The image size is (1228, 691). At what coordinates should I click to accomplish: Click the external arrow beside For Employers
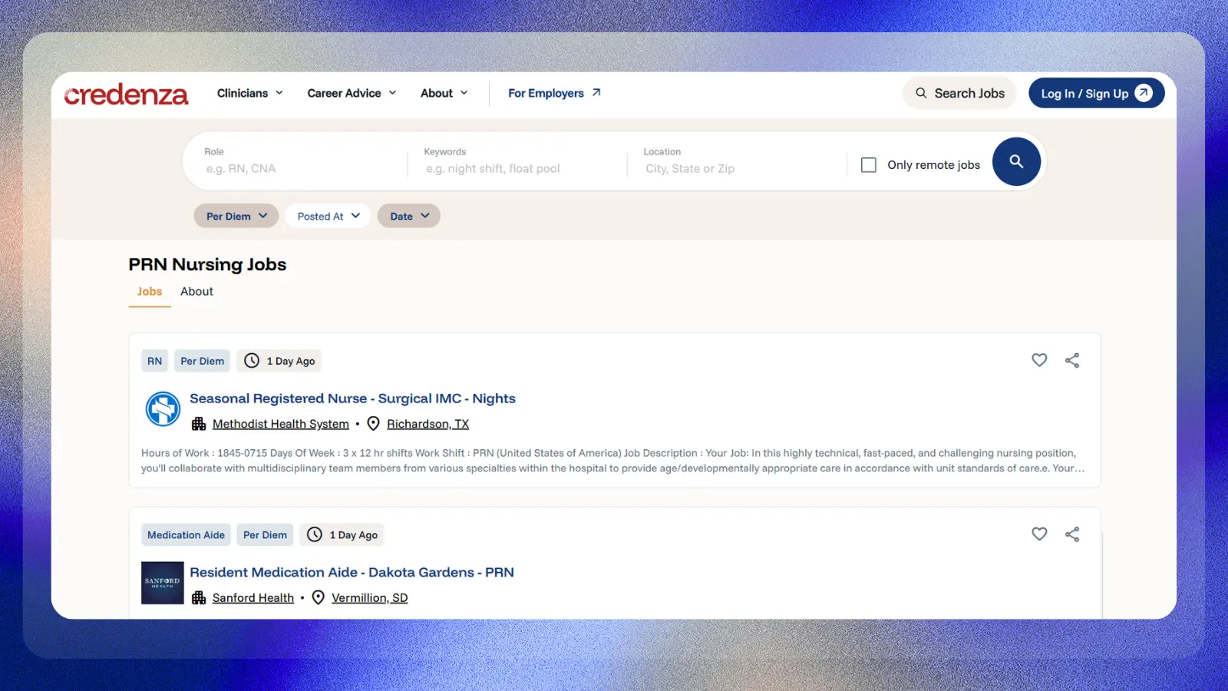coord(596,93)
